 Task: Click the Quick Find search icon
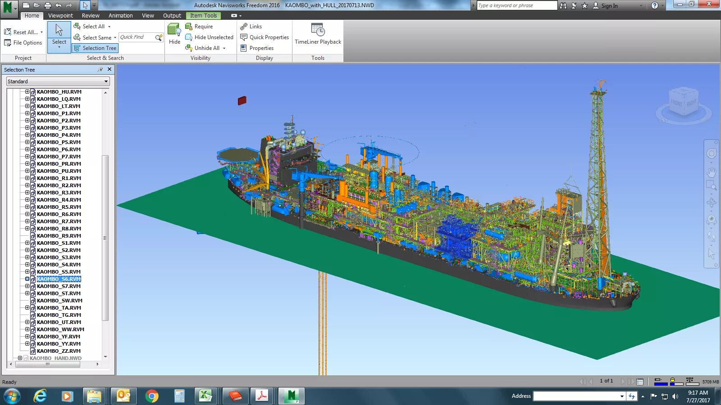tap(159, 37)
